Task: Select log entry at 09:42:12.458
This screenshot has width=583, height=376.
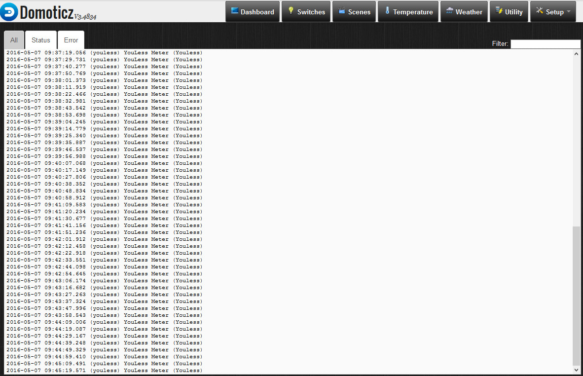Action: [105, 246]
